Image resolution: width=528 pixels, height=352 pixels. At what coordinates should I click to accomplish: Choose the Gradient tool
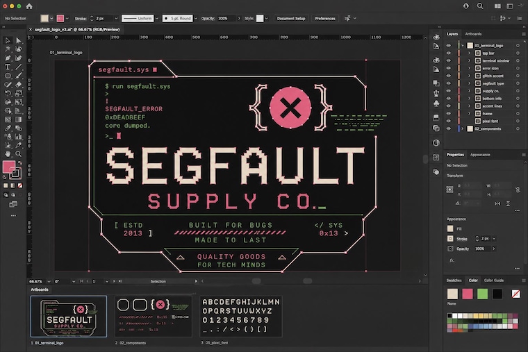click(19, 119)
